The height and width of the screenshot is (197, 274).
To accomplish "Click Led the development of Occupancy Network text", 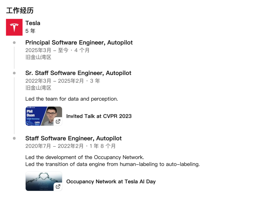I will (85, 157).
